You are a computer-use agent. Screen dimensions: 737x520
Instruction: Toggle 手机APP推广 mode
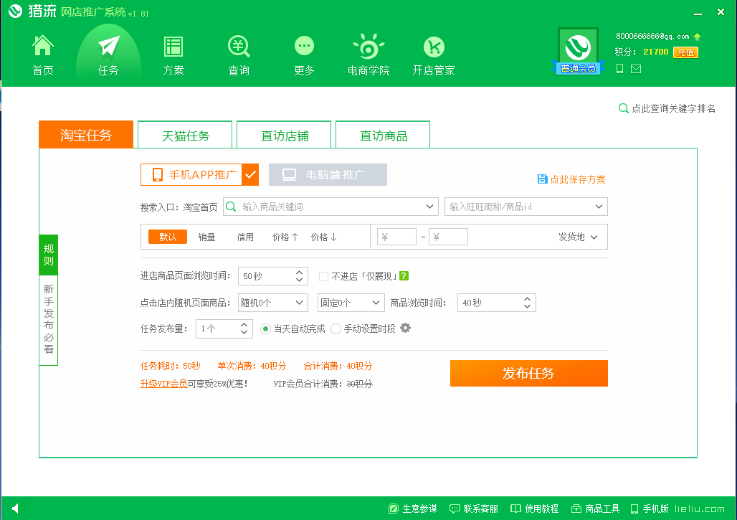pos(199,175)
